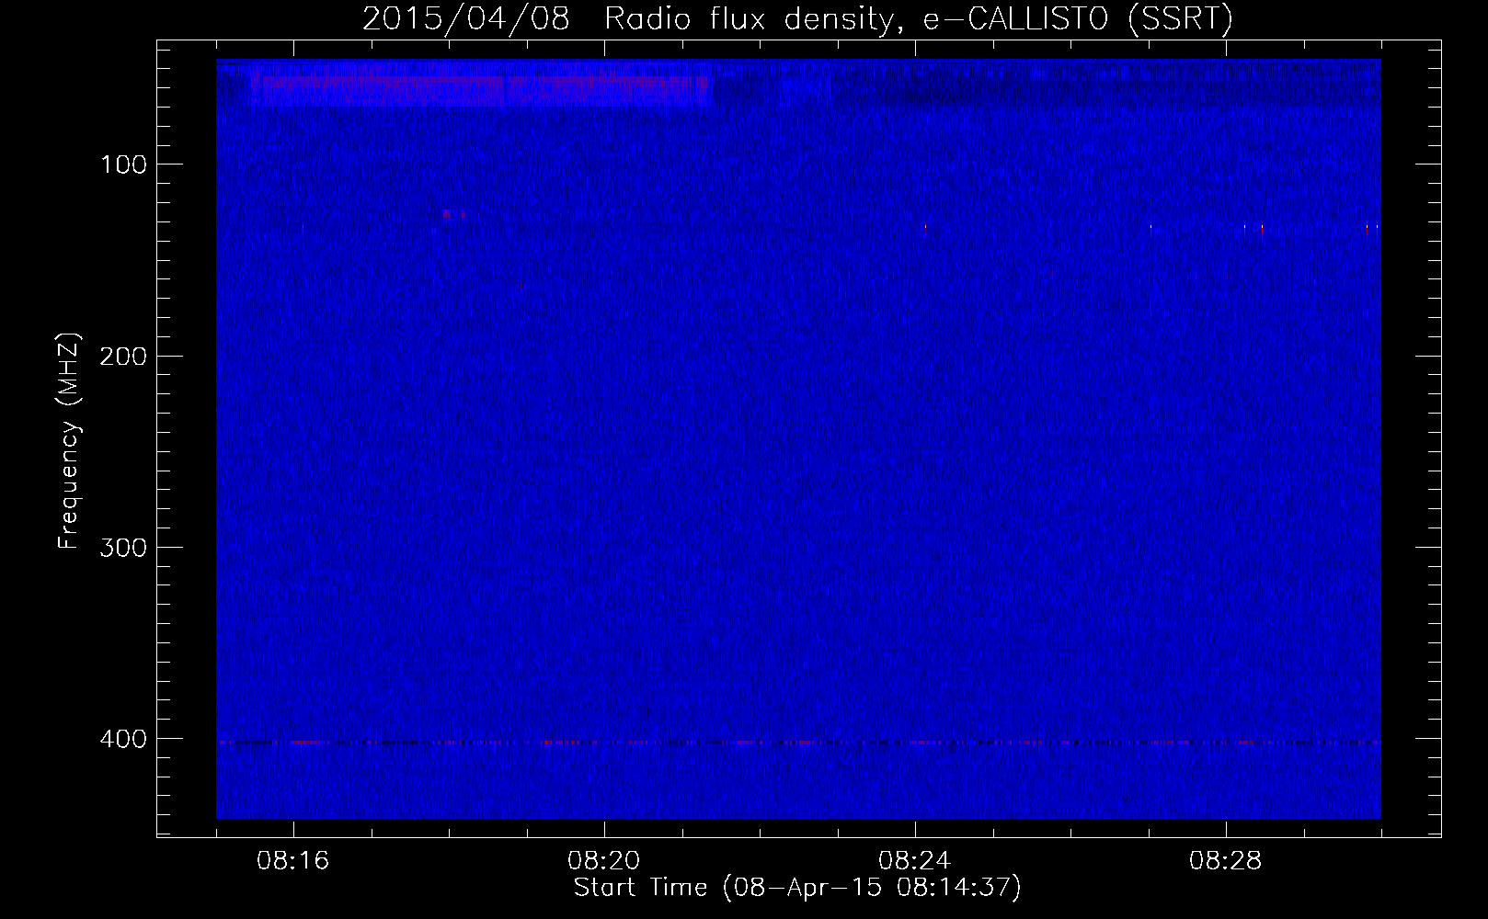Click the 08:20 time tick label

tap(604, 861)
